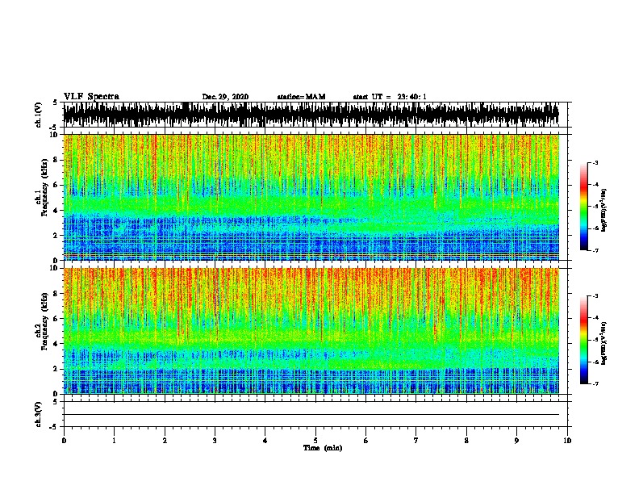639x494 pixels.
Task: Click time axis tick label "3"
Action: pyautogui.click(x=215, y=441)
